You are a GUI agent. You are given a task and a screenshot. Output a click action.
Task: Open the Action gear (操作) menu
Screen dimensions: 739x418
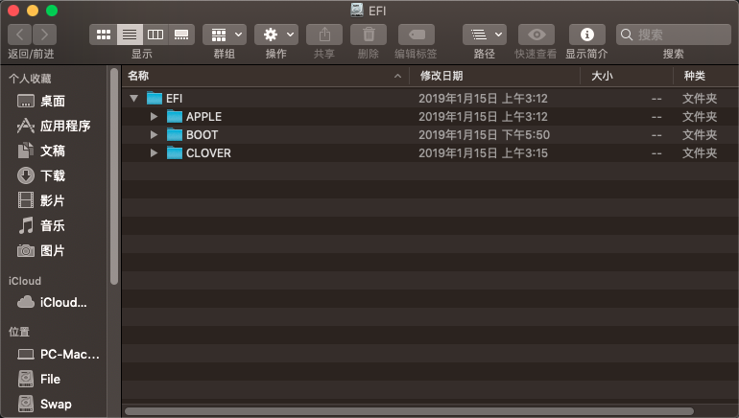276,35
